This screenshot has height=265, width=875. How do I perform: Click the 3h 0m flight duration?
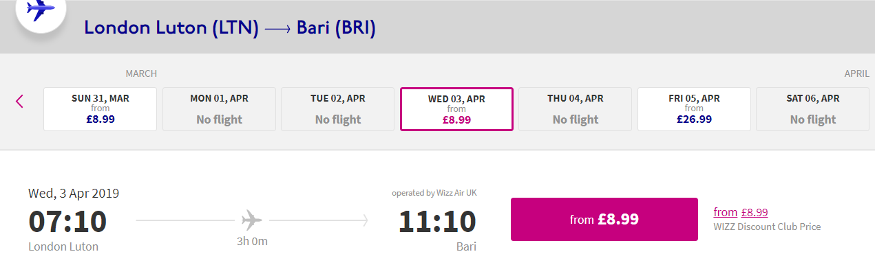tap(251, 241)
